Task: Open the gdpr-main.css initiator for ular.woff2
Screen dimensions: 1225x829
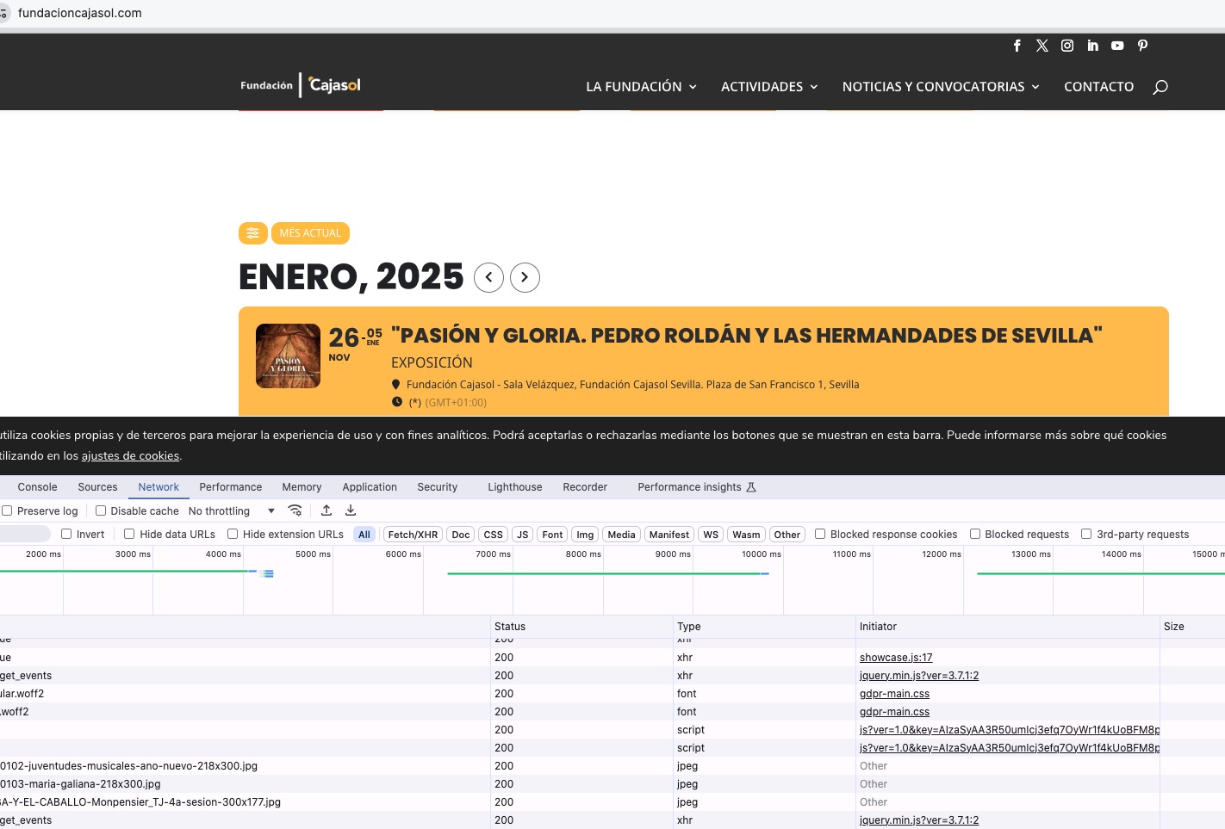Action: (x=894, y=694)
